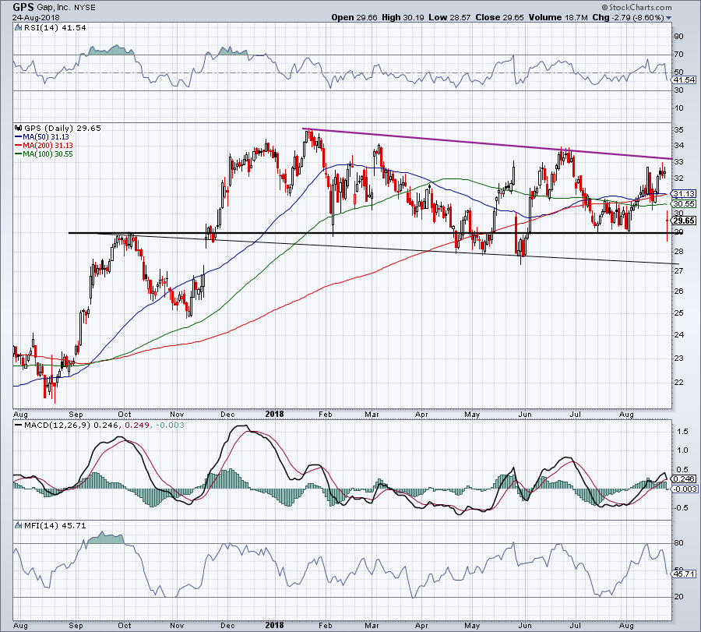
Task: Click the MFI(14) area-chart icon
Action: pos(18,525)
